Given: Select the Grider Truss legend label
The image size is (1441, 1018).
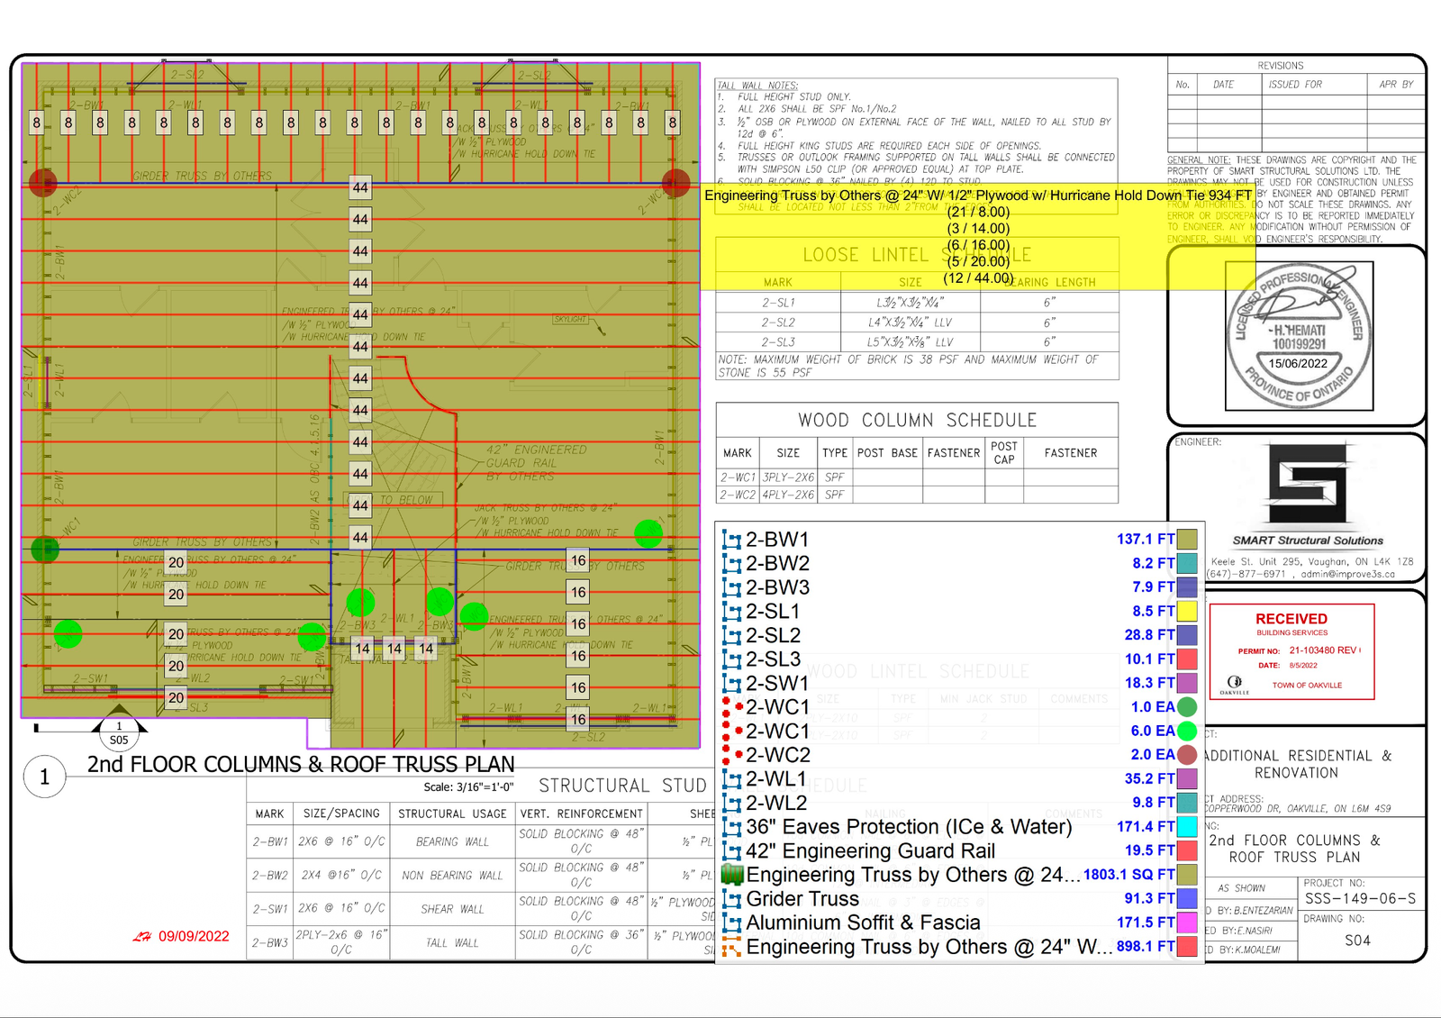Looking at the screenshot, I should [802, 899].
